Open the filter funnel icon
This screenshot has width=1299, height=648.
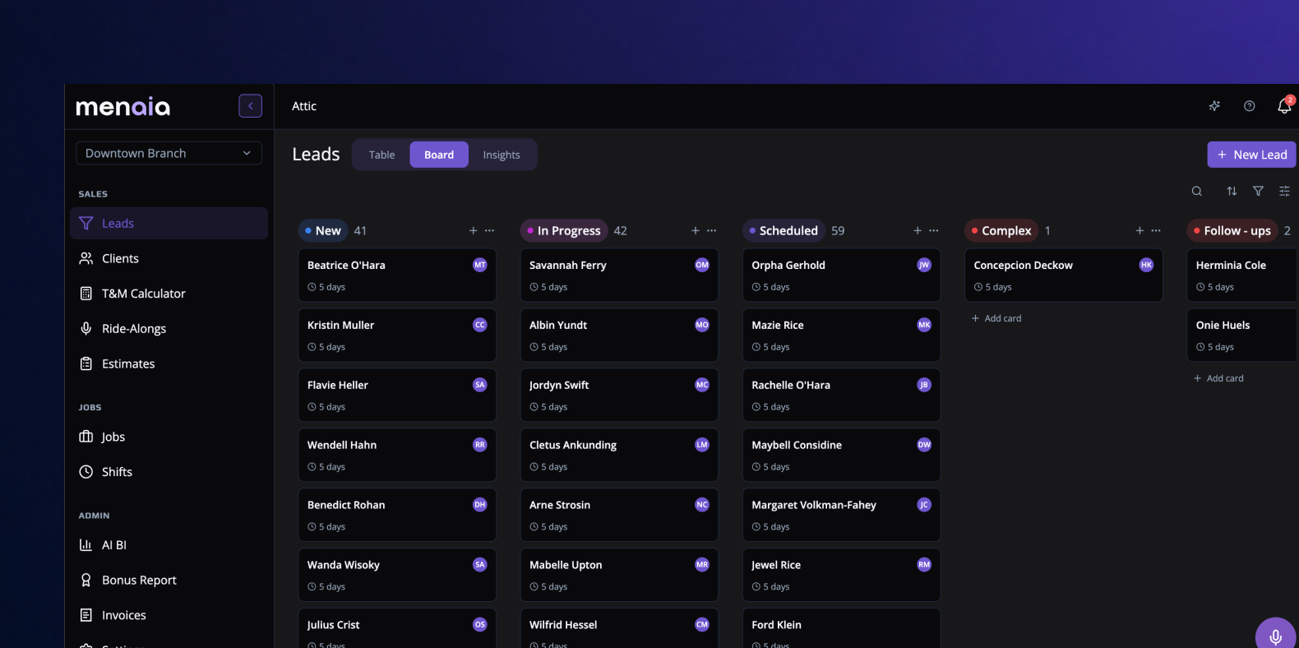click(1258, 191)
